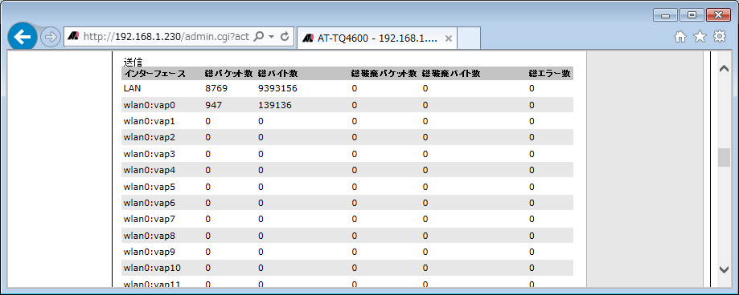Click the wlan0:vap6 interface label
Screen dimensions: 739x295
(x=149, y=203)
